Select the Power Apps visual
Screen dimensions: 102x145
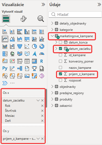(42, 76)
